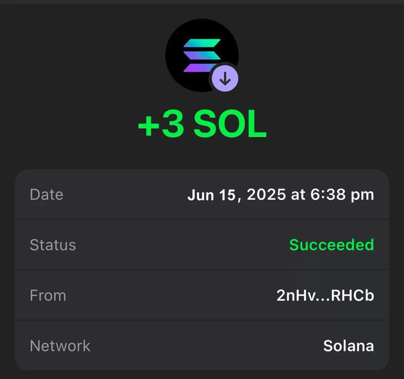Tap the From label text

tap(48, 295)
